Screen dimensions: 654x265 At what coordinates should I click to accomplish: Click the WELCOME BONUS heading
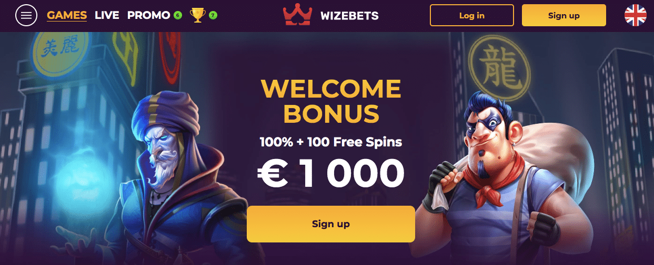tap(331, 101)
